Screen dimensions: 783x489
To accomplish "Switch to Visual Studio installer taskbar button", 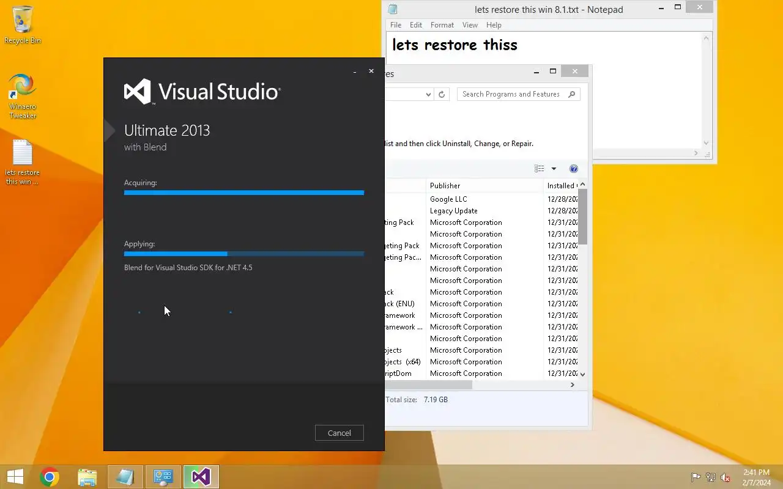I will point(201,477).
